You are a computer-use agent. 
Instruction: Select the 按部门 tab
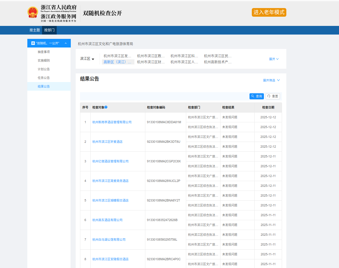49,30
